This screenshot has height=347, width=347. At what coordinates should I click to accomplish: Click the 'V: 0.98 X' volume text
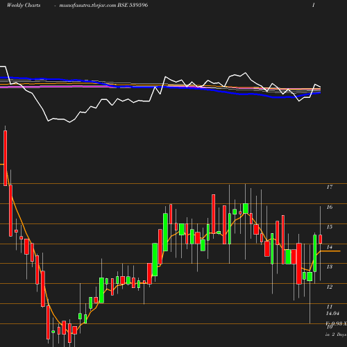click(337, 323)
